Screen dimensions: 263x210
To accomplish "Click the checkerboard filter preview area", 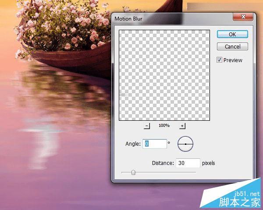I will click(x=164, y=75).
